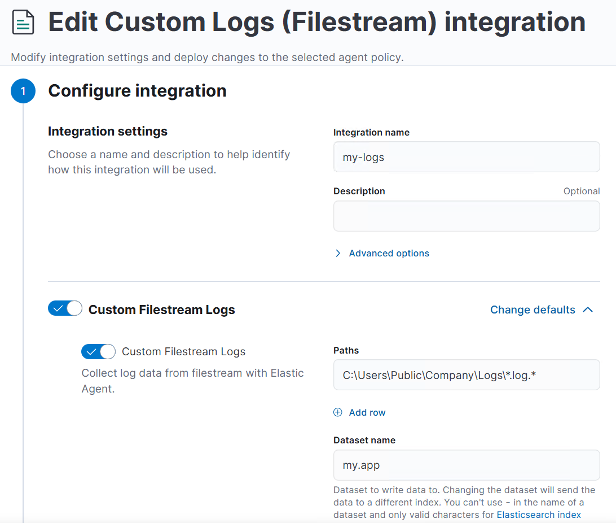The width and height of the screenshot is (616, 523).
Task: Expand Advanced options
Action: click(x=389, y=253)
